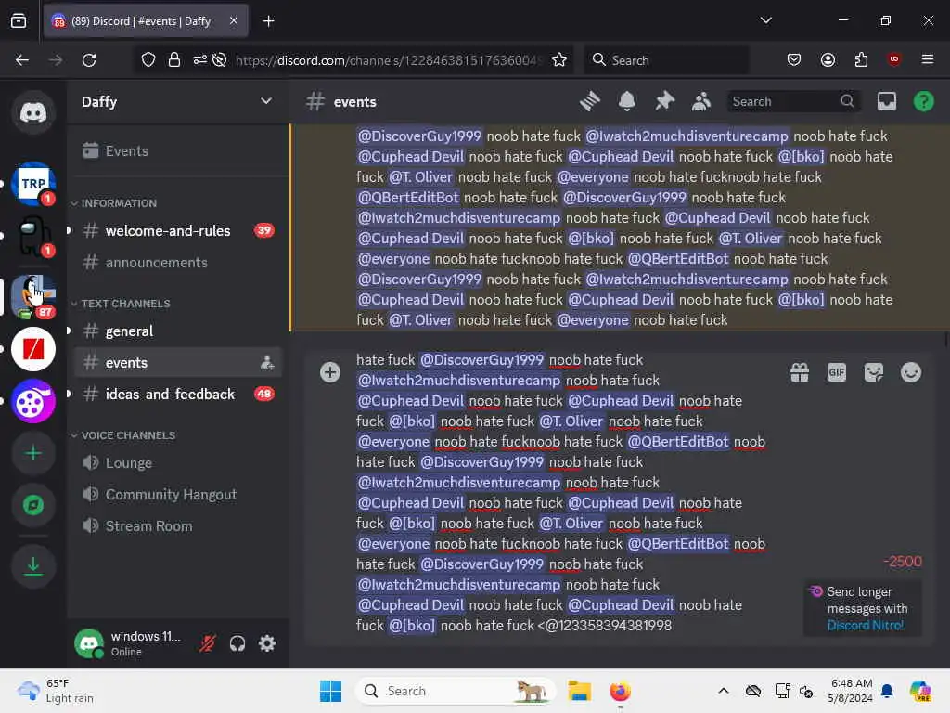Reload the current page
The image size is (950, 713).
point(89,60)
